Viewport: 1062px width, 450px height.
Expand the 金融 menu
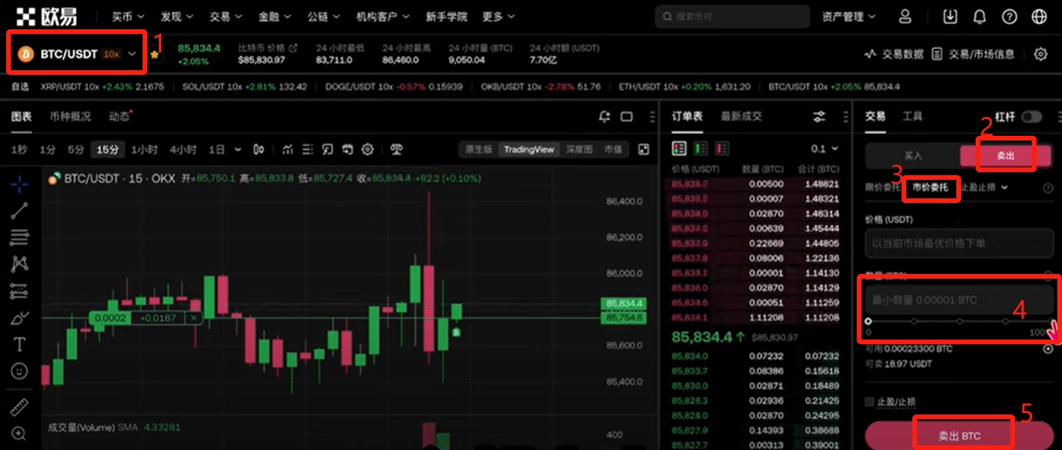coord(275,16)
